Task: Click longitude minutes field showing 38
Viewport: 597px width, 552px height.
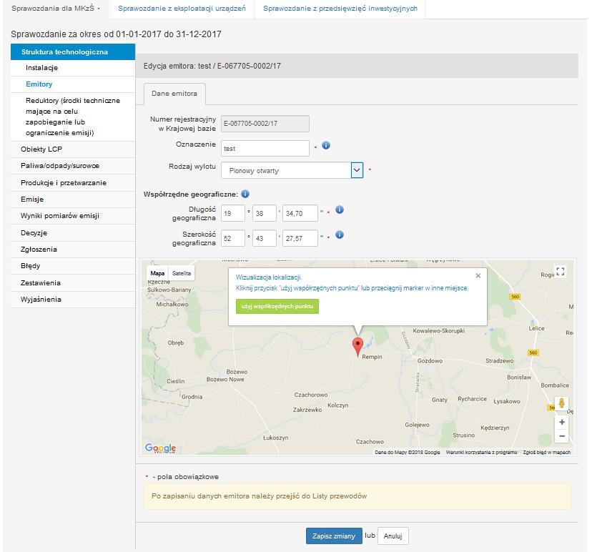Action: (265, 213)
